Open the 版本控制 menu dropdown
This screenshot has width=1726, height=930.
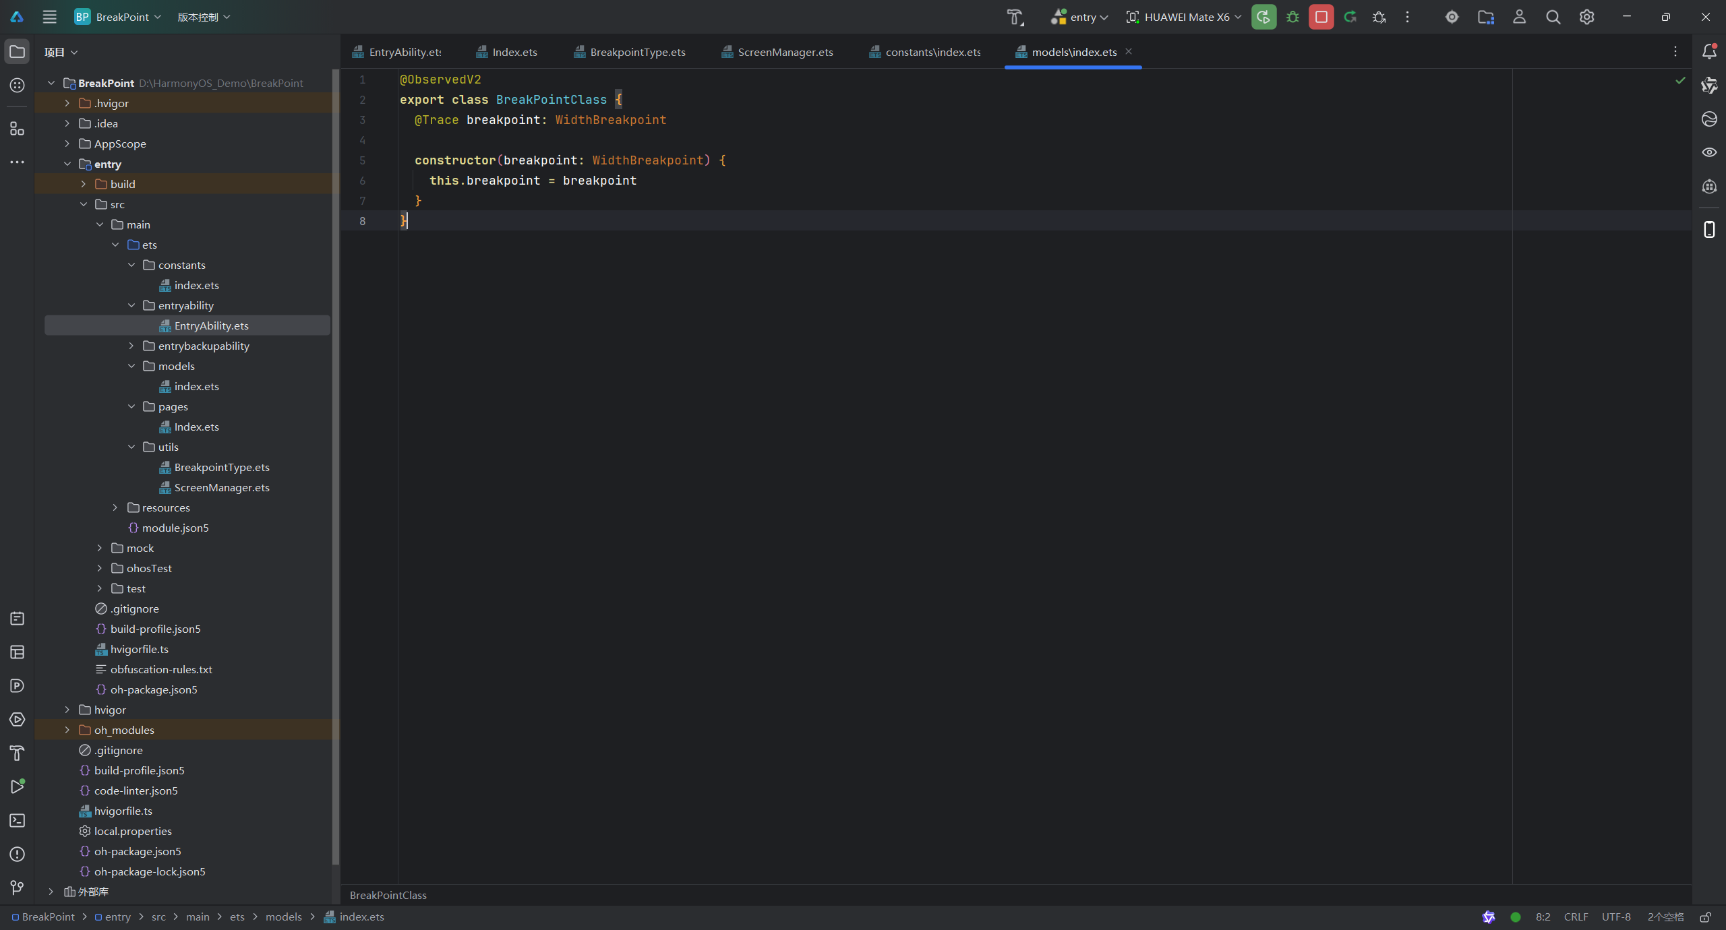coord(204,17)
